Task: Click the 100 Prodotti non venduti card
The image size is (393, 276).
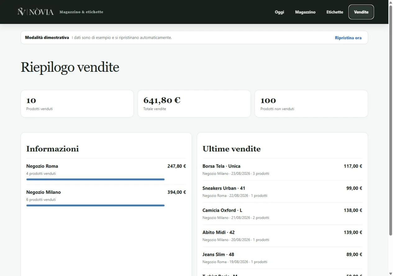Action: [311, 104]
